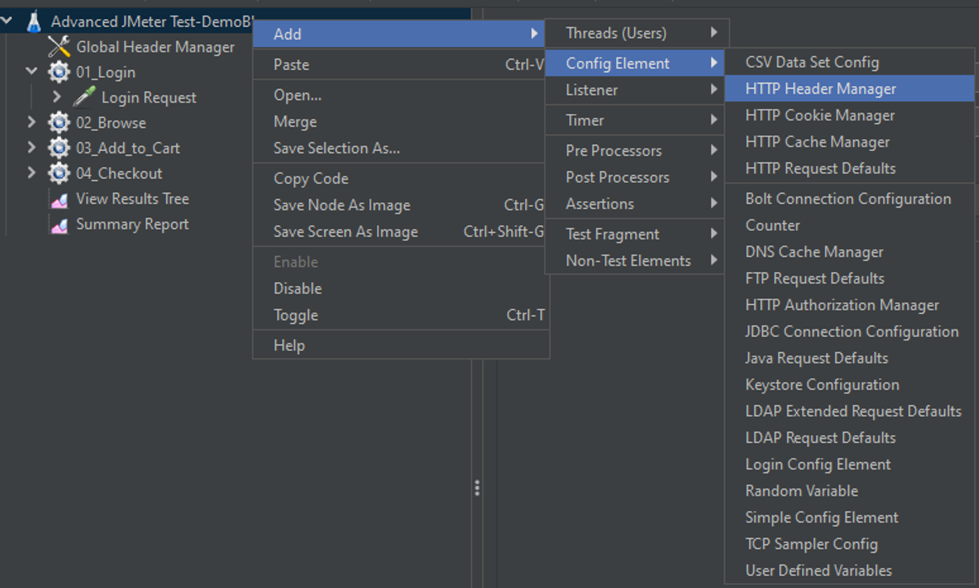
Task: Expand the 03_Add_to_Cart thread group
Action: tap(31, 148)
